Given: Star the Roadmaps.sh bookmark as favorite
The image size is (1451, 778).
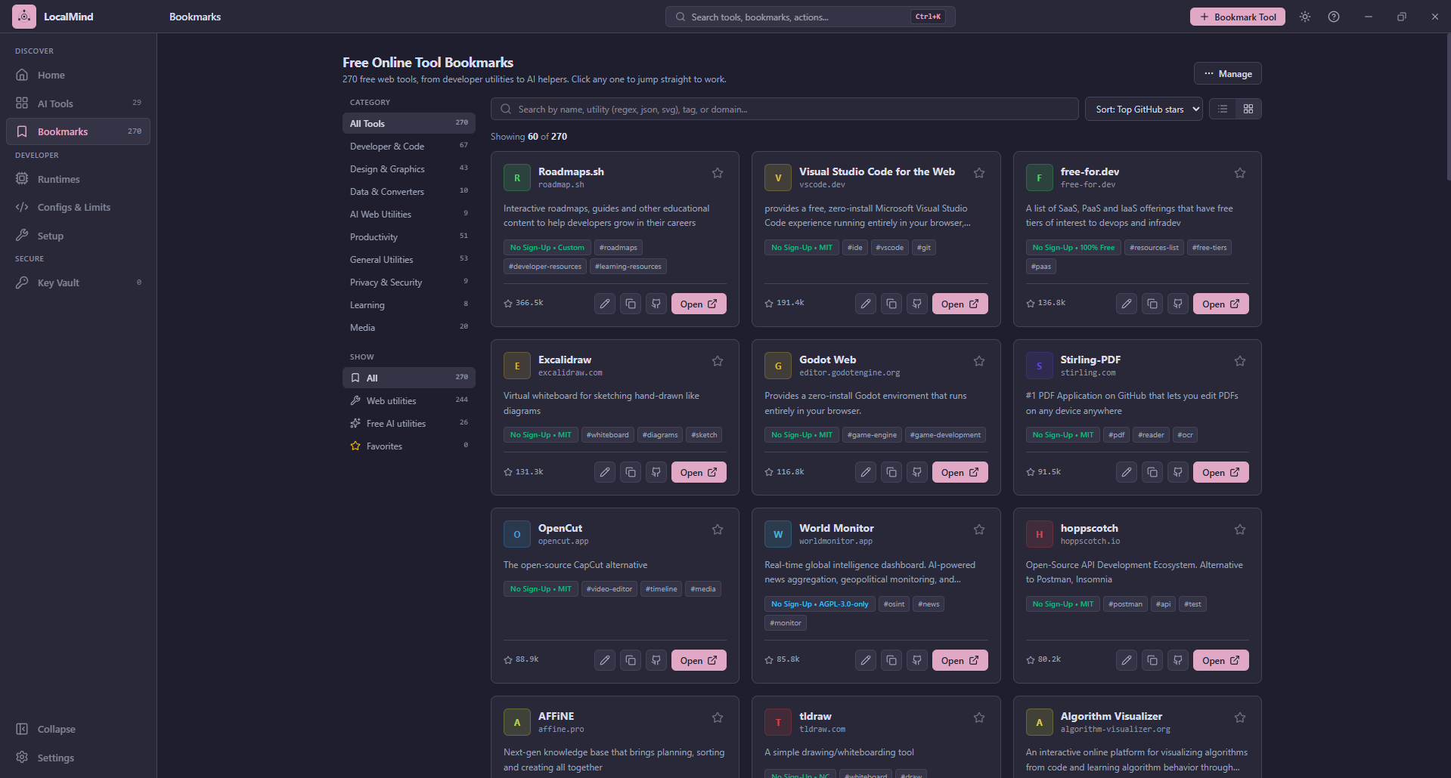Looking at the screenshot, I should tap(718, 173).
